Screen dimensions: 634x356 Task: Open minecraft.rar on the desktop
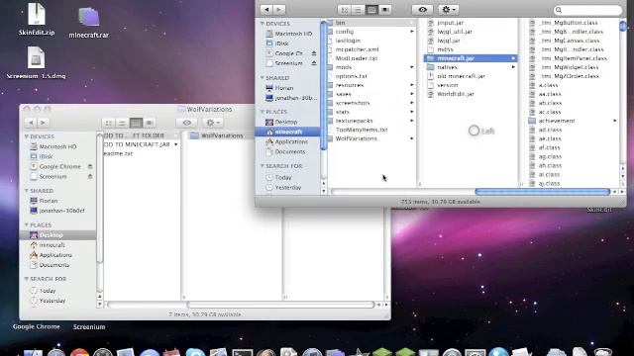pos(88,22)
